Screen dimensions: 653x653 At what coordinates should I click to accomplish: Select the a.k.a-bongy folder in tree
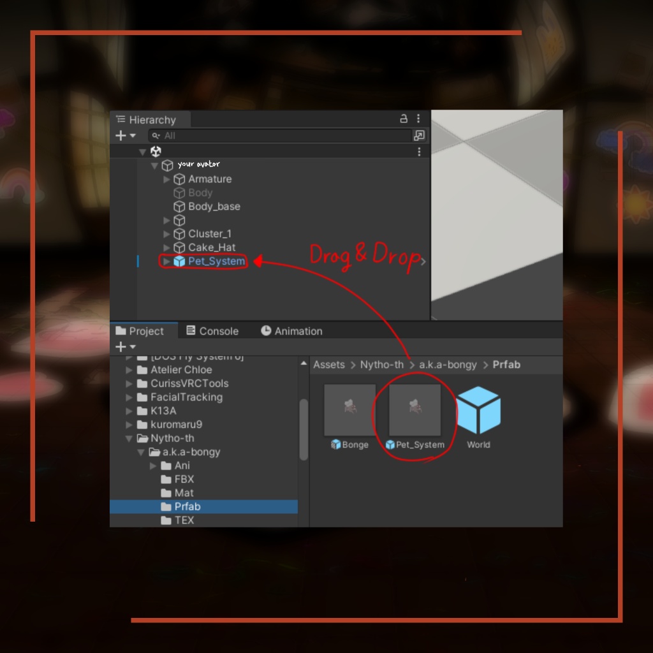191,452
